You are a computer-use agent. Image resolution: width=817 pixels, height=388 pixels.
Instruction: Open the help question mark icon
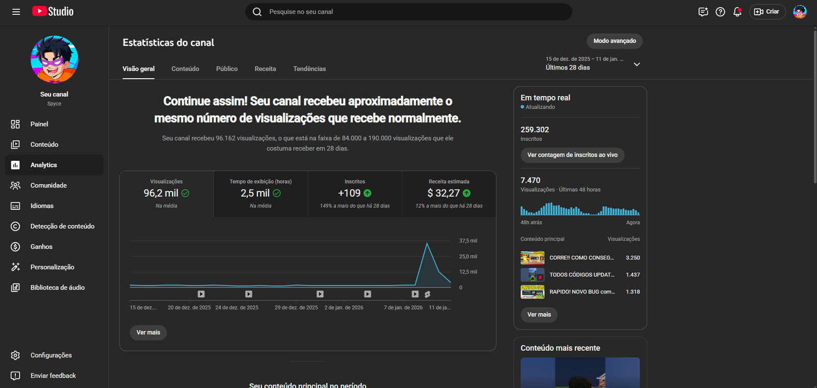click(720, 12)
